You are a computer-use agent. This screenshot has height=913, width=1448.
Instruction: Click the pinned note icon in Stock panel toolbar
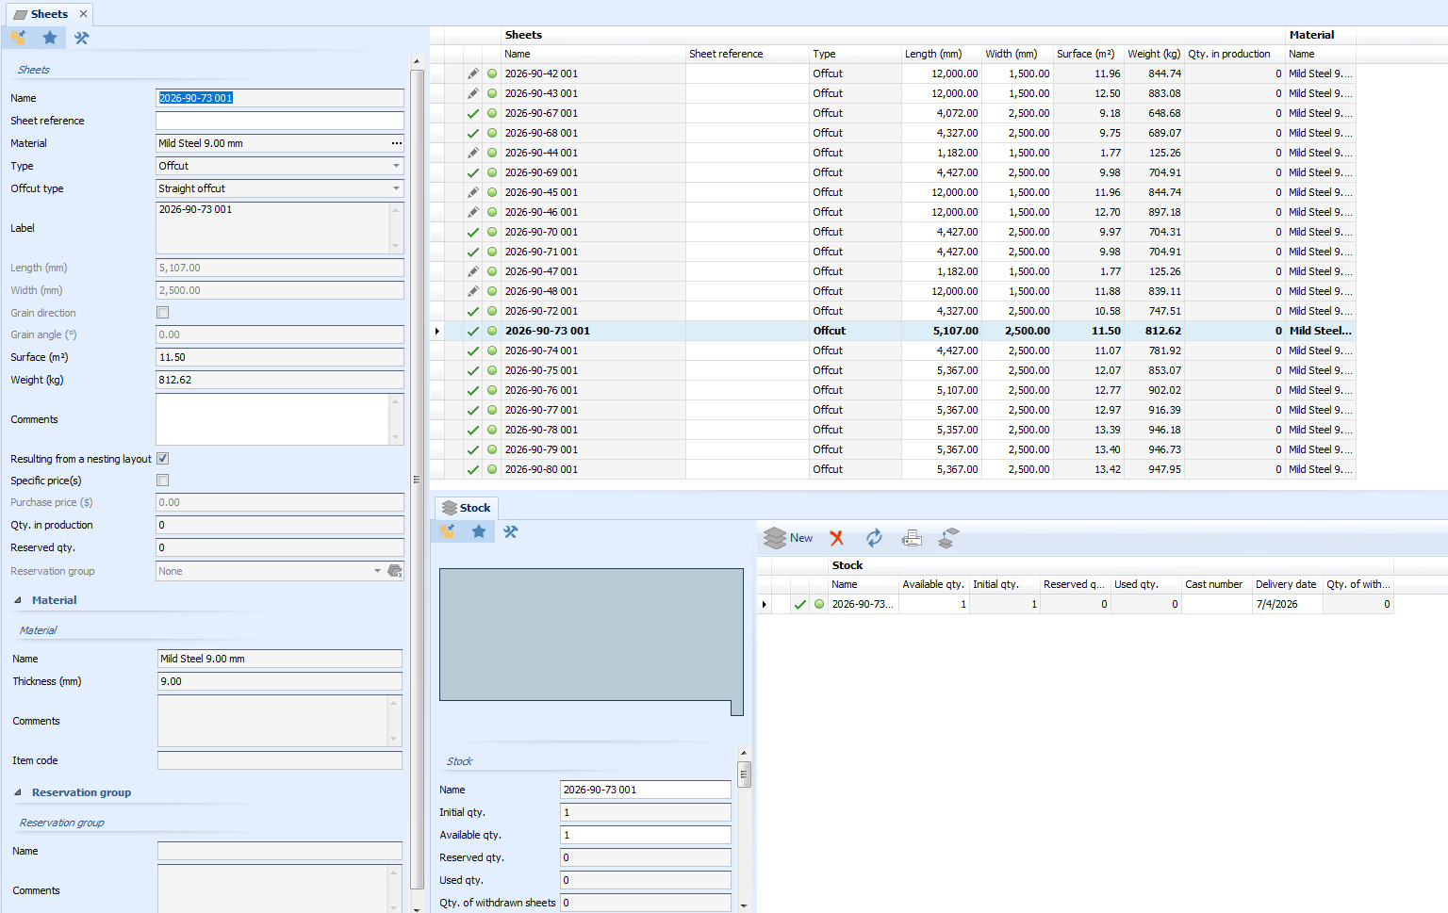[448, 531]
